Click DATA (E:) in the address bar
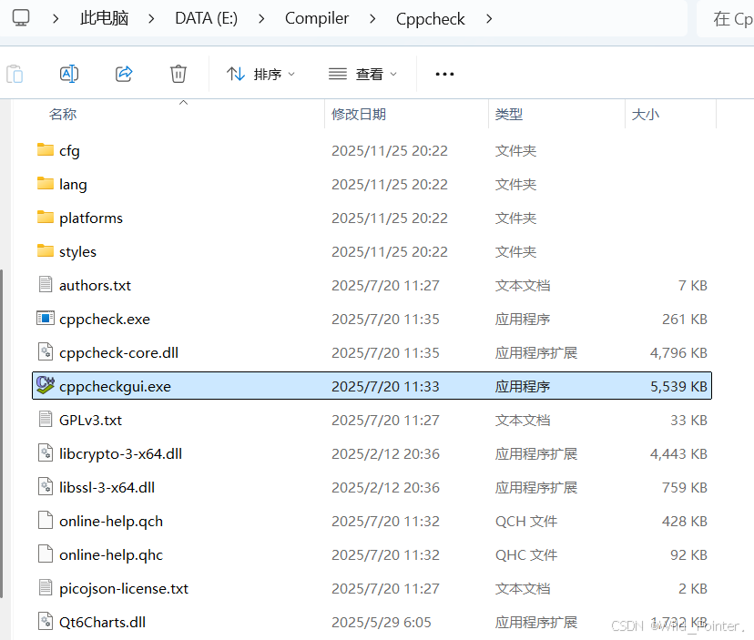Image resolution: width=754 pixels, height=640 pixels. 206,17
